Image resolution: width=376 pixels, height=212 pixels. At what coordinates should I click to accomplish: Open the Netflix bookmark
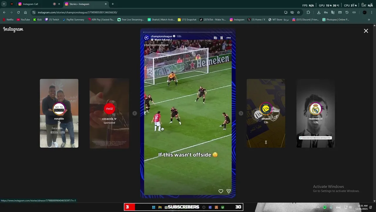tap(8, 20)
